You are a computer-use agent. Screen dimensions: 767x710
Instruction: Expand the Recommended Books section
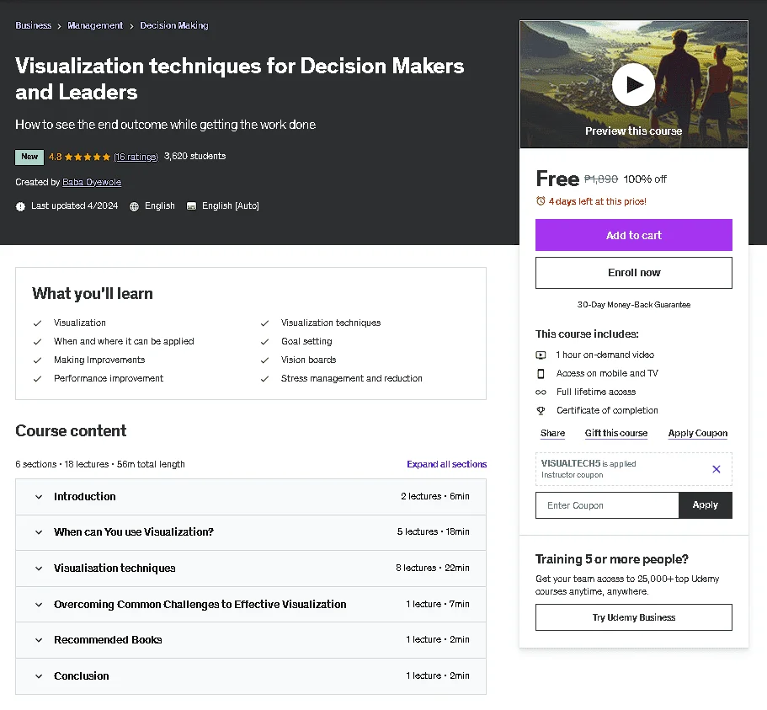[x=39, y=640]
